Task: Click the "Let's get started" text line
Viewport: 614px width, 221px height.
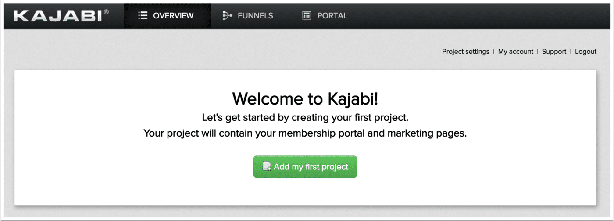Action: (305, 118)
